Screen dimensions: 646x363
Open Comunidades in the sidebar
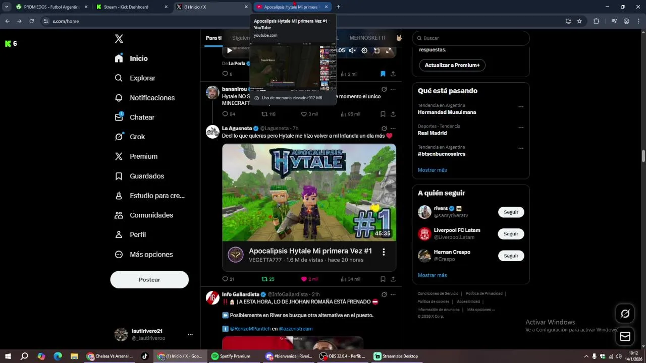tap(144, 215)
